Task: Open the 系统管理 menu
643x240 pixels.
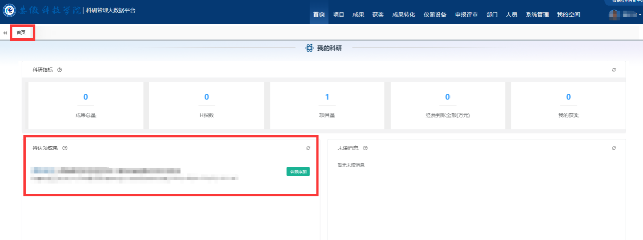Action: coord(537,15)
